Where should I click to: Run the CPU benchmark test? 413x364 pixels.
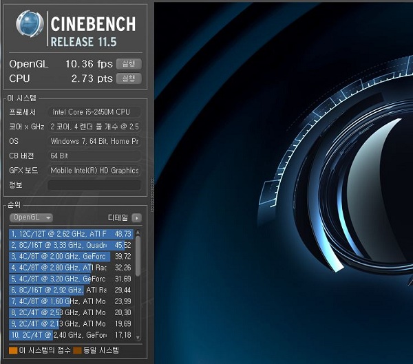[x=129, y=78]
